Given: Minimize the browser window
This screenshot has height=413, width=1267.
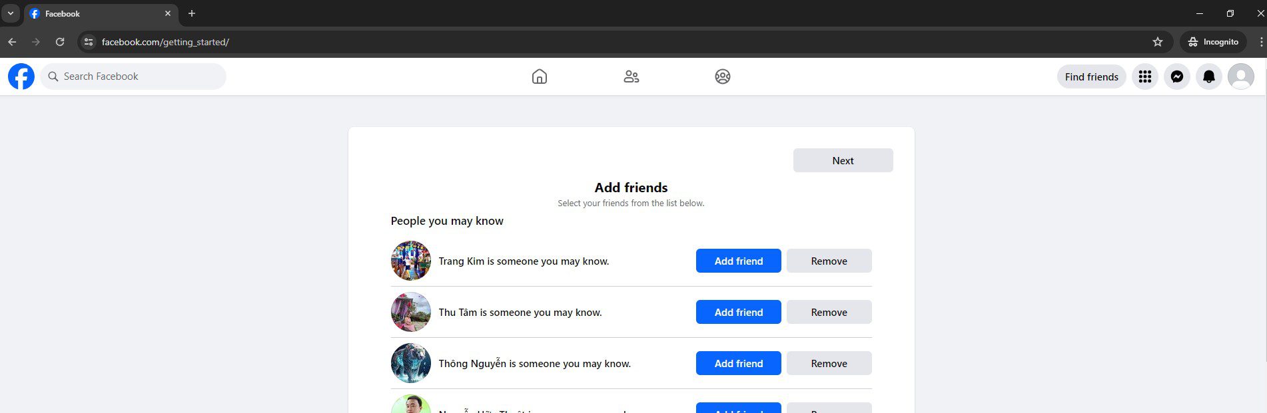Looking at the screenshot, I should click(1199, 13).
